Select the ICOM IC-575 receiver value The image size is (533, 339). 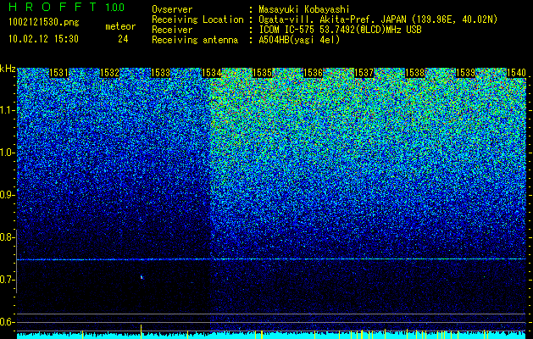(340, 30)
